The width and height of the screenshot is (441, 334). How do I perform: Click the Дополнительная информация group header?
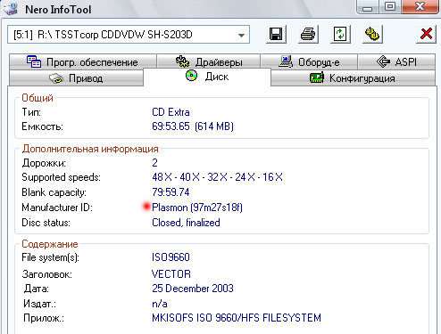coord(90,149)
